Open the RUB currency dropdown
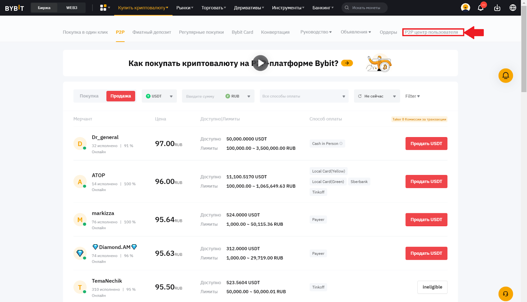 coord(238,96)
